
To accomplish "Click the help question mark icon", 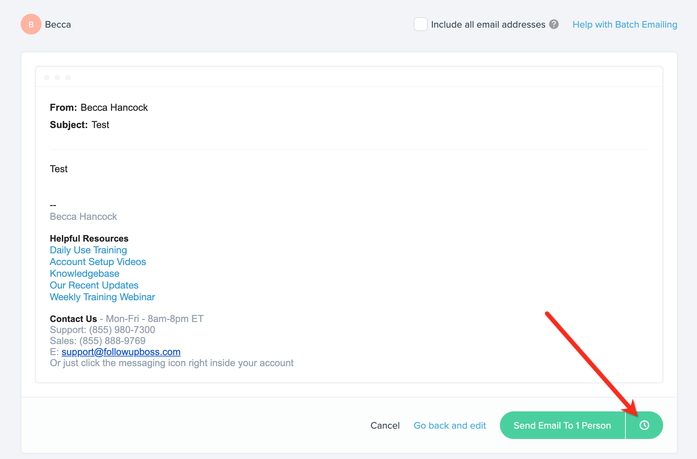I will (x=554, y=25).
